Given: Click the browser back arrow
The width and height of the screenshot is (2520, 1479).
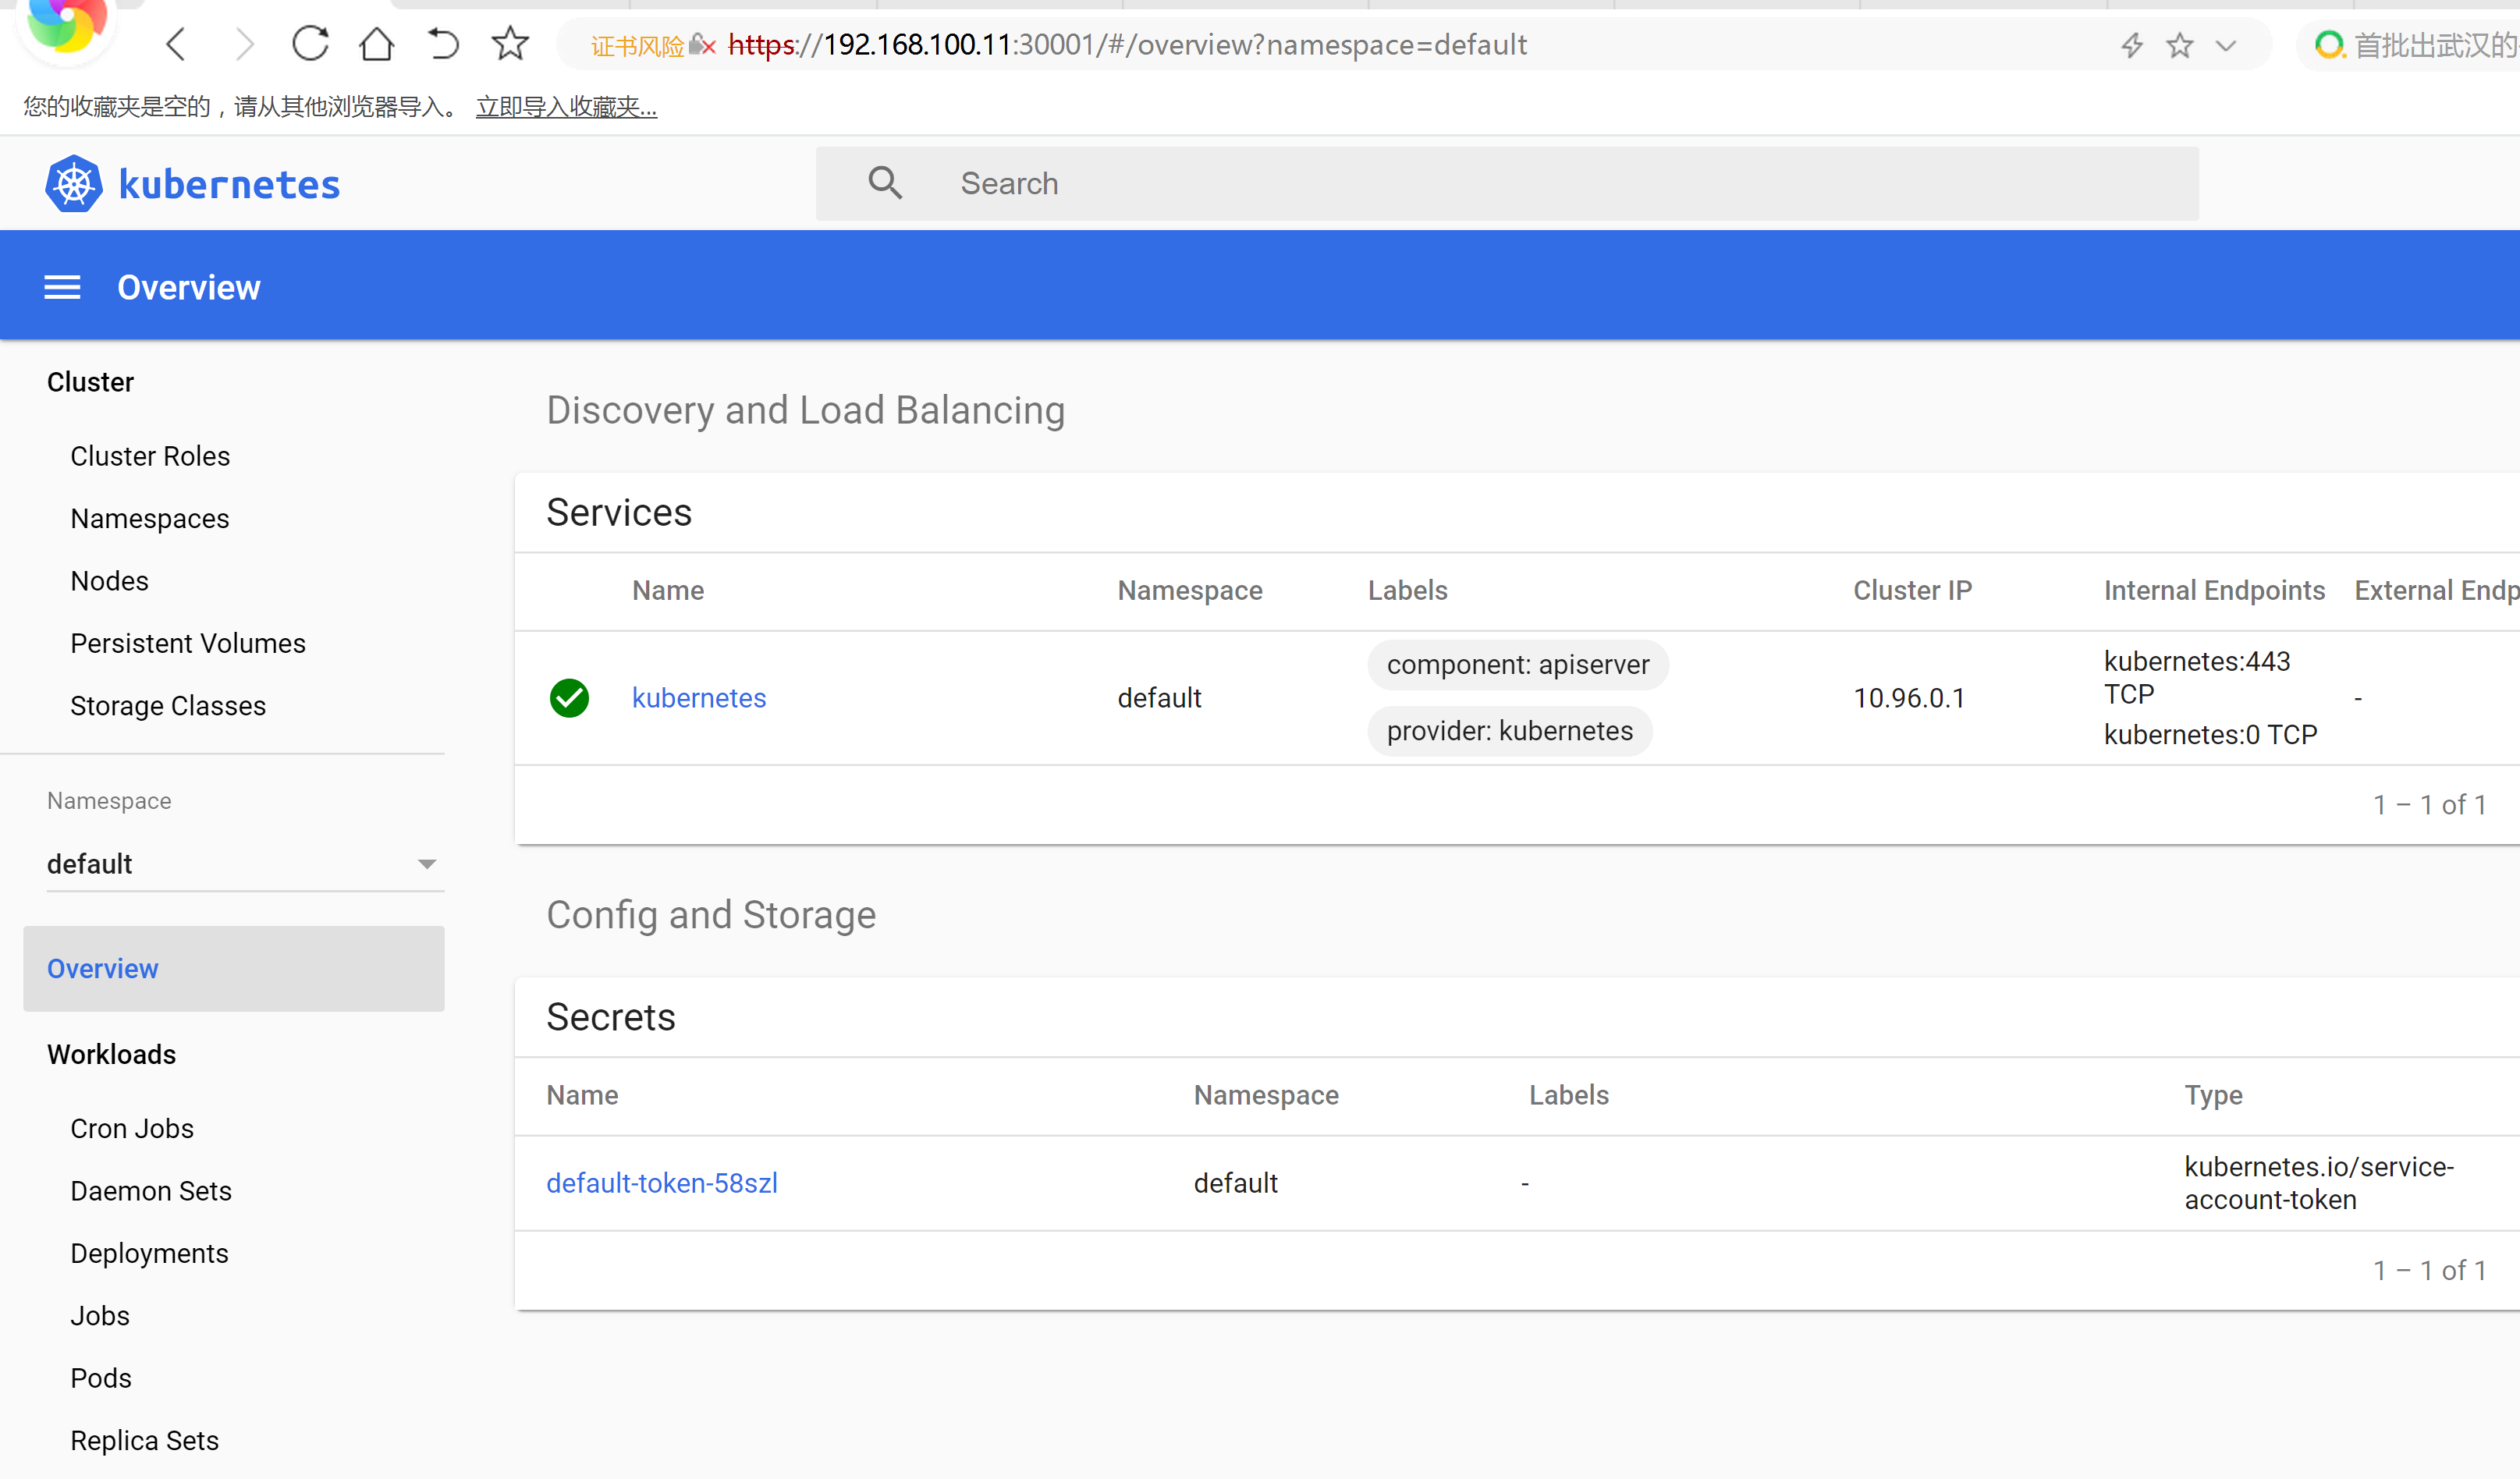Looking at the screenshot, I should click(176, 44).
